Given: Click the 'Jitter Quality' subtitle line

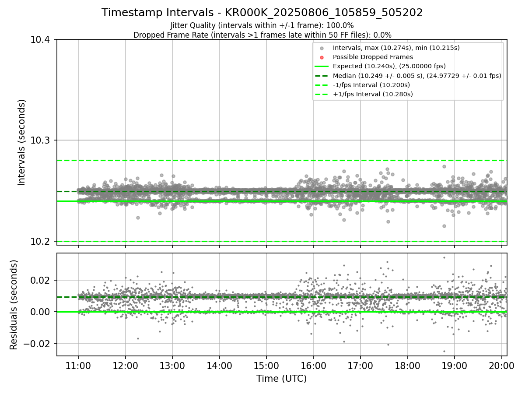Looking at the screenshot, I should point(262,25).
